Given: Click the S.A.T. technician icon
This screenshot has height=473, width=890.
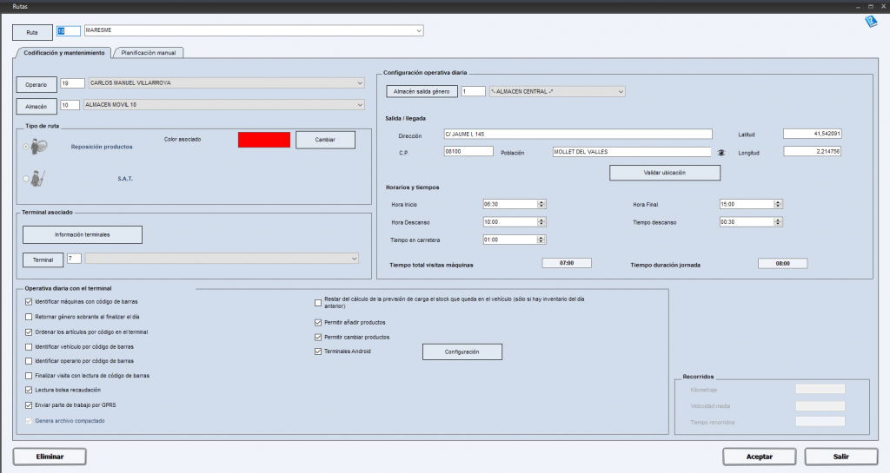Looking at the screenshot, I should (x=38, y=179).
